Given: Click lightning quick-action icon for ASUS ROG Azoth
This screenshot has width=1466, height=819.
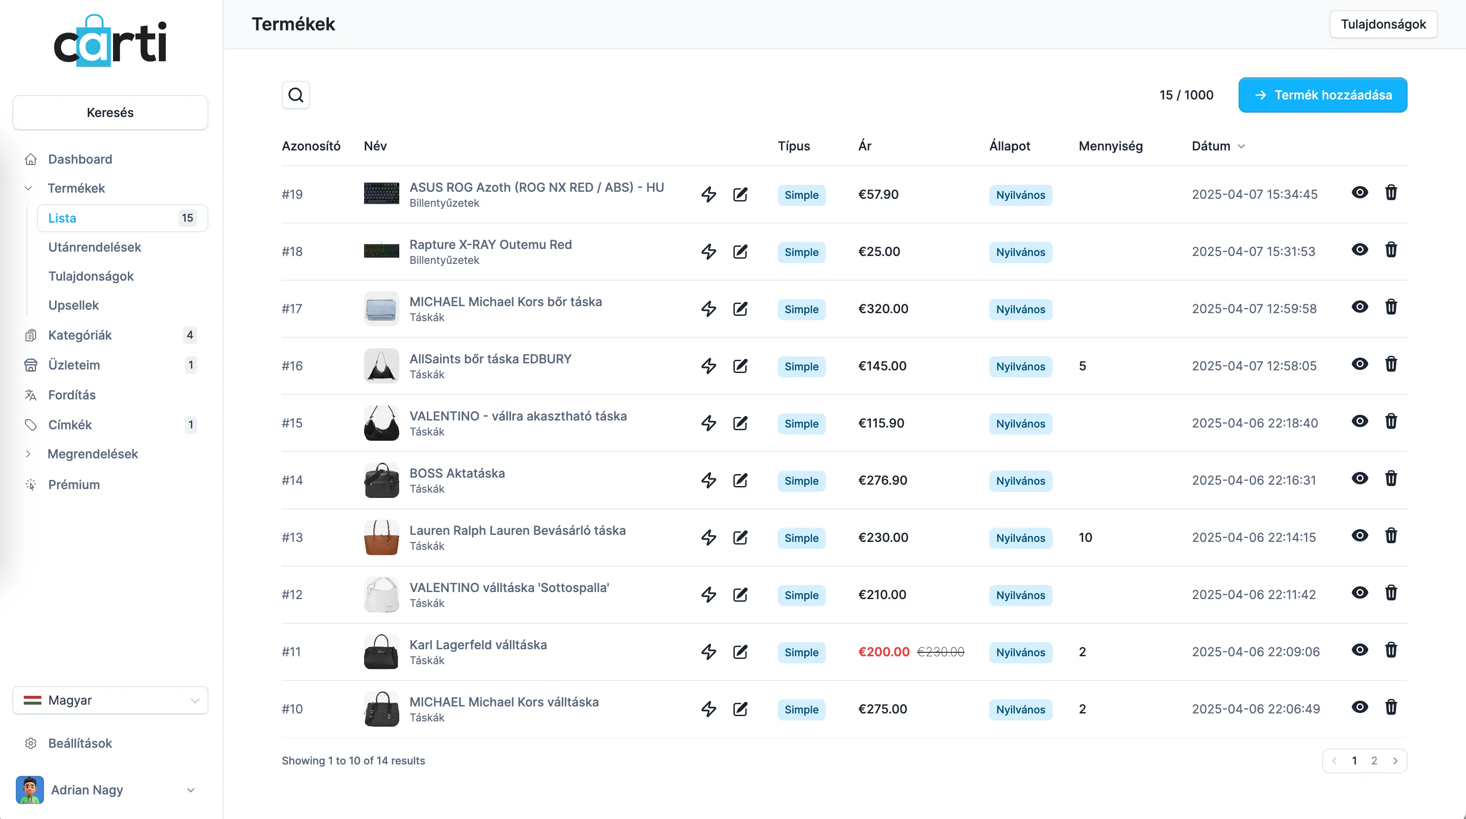Looking at the screenshot, I should click(x=708, y=195).
